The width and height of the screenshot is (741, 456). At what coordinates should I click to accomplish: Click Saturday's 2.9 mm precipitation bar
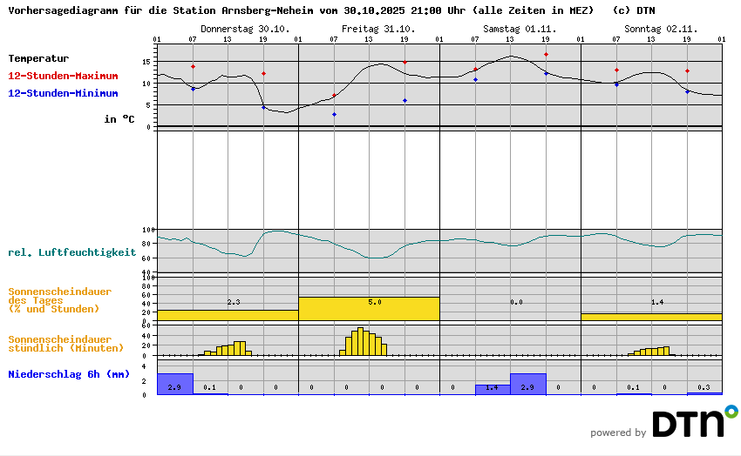point(527,384)
